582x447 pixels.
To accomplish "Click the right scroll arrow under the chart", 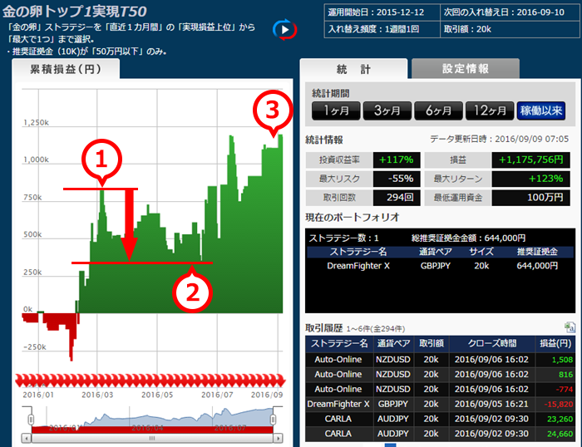I will (x=279, y=438).
